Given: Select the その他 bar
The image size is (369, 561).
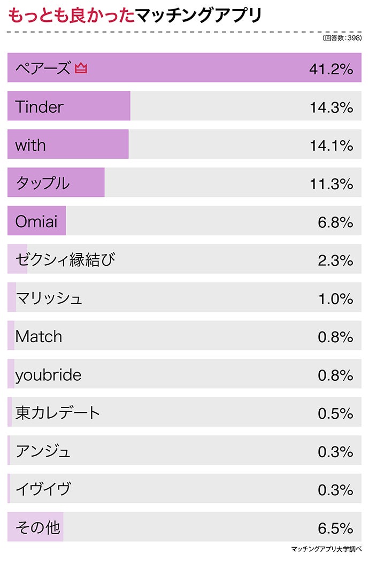Looking at the screenshot, I should tap(35, 527).
